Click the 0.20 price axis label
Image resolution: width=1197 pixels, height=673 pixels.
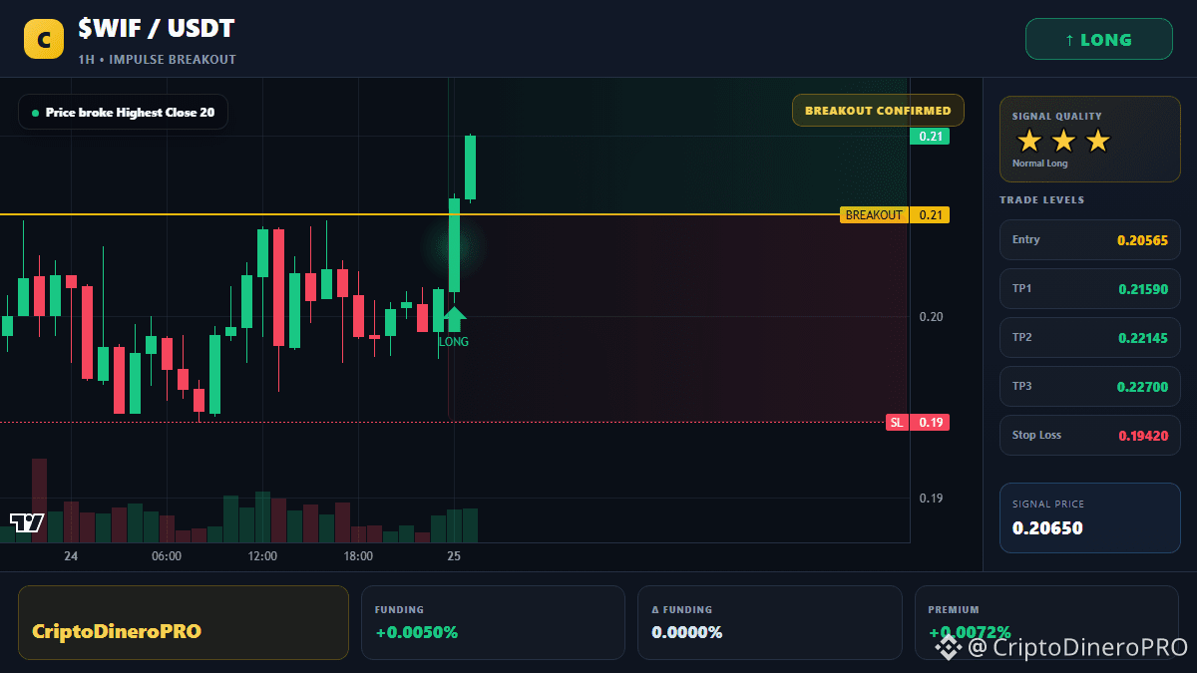(931, 317)
